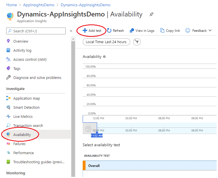Click the Refresh button
This screenshot has height=178, width=218.
click(116, 31)
